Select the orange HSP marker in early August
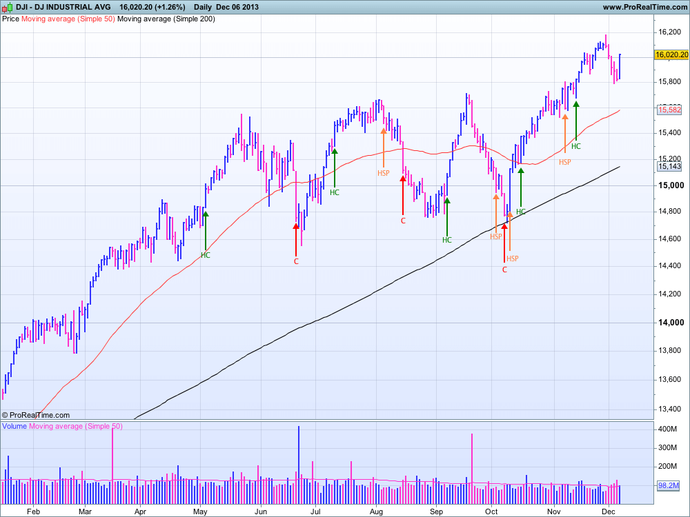This screenshot has height=517, width=690. (x=384, y=173)
